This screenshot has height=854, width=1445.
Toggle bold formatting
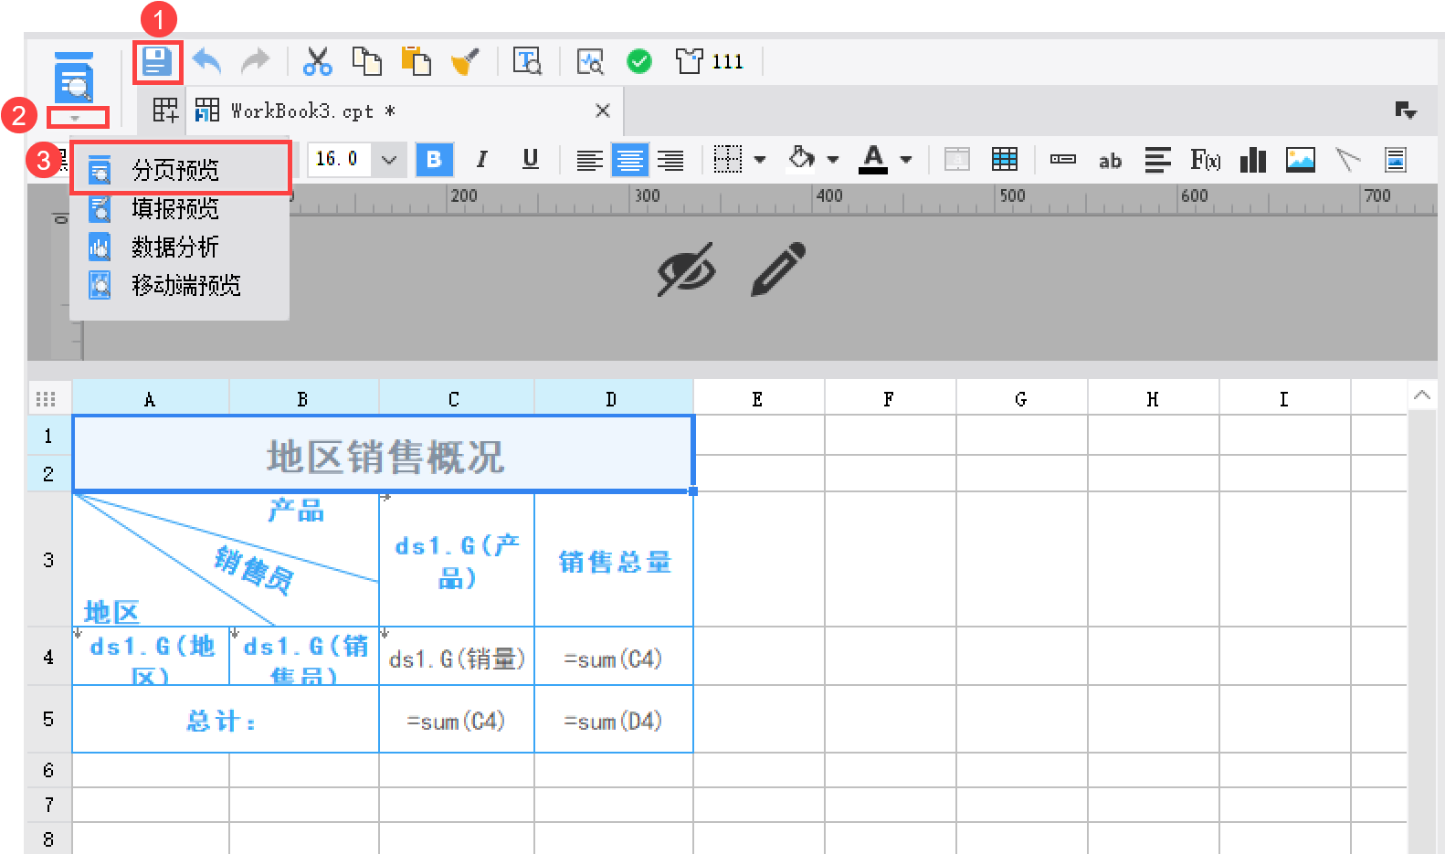[x=434, y=160]
